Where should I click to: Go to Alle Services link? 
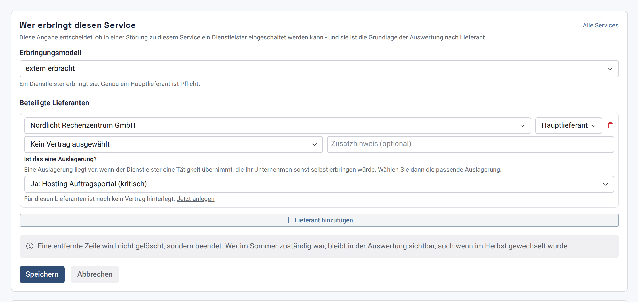[600, 25]
